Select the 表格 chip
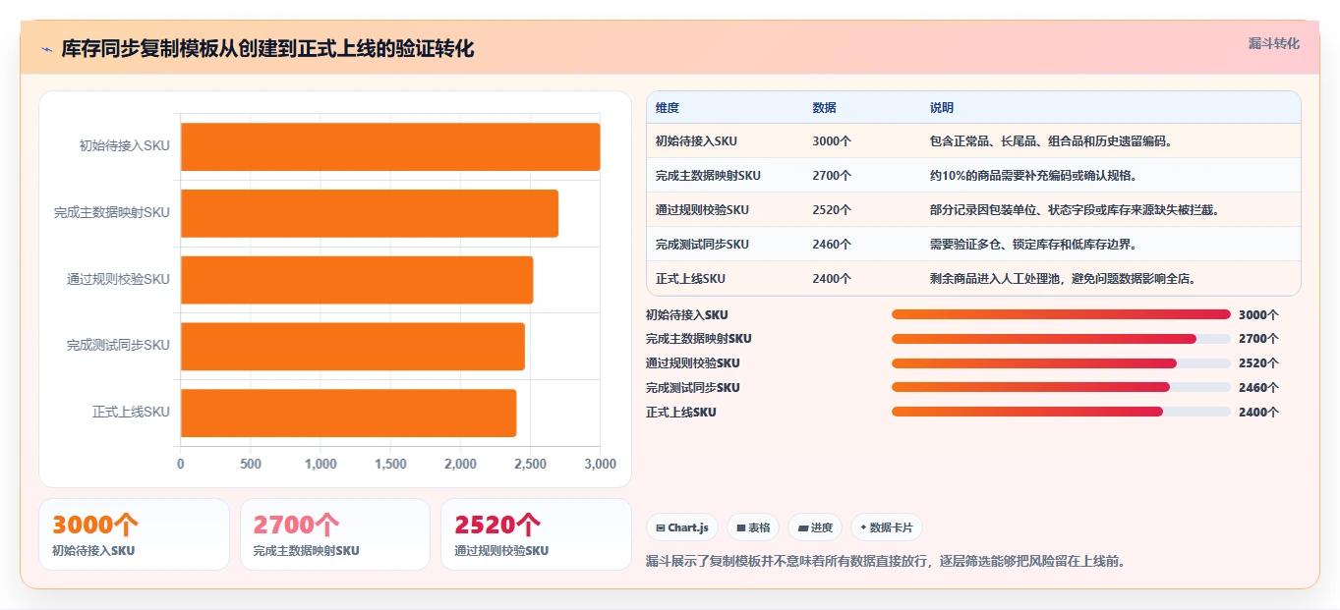Viewport: 1340px width, 610px height. coord(753,527)
